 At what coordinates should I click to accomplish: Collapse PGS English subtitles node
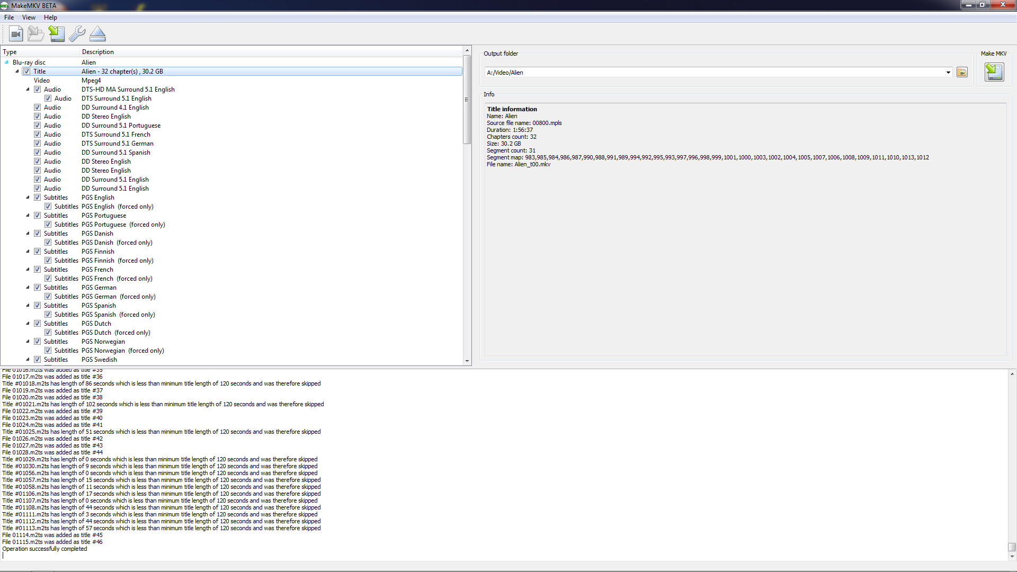click(28, 198)
